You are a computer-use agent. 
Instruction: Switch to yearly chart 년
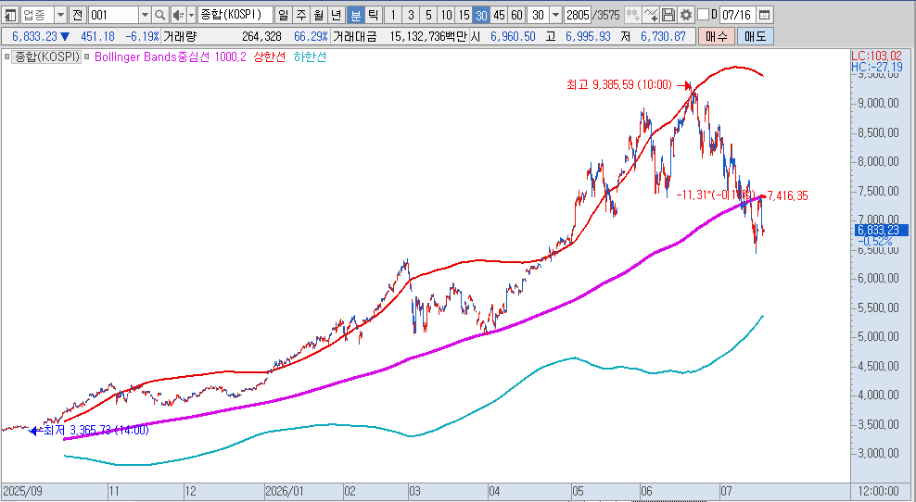pos(336,15)
